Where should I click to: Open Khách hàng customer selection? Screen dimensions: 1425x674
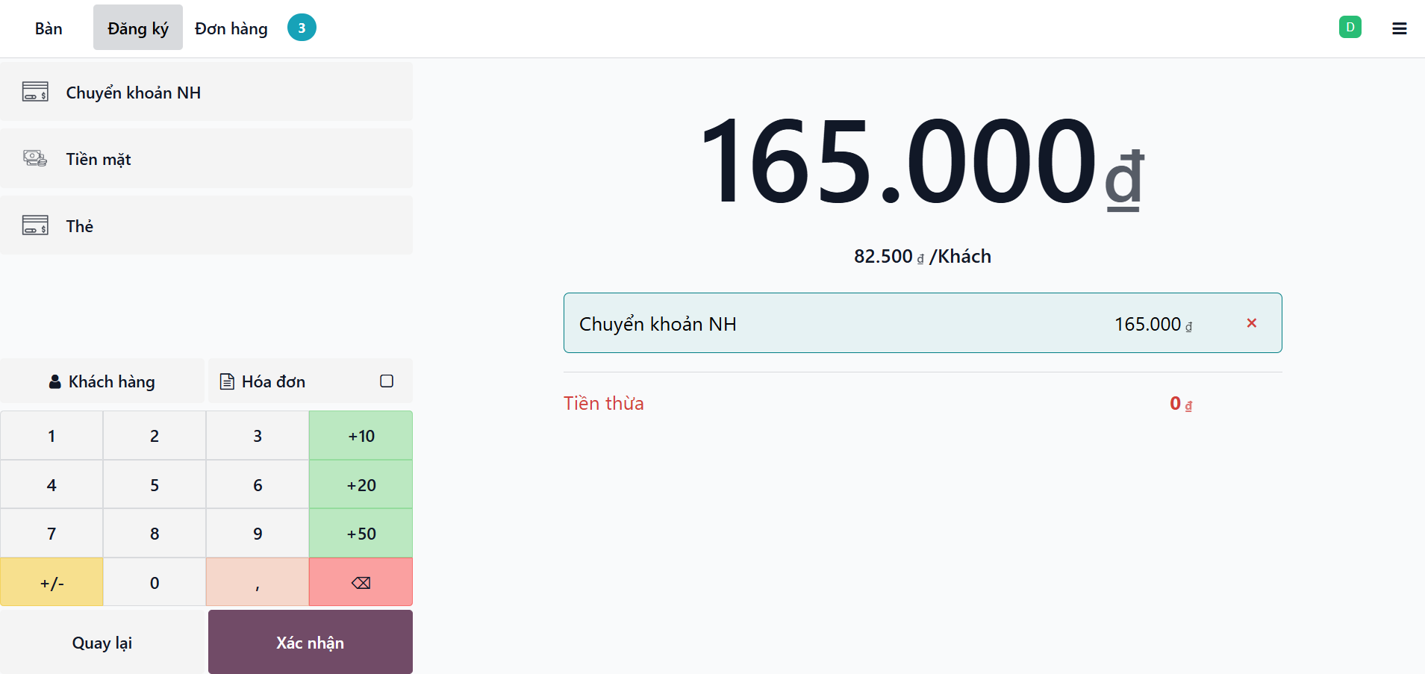[x=102, y=381]
